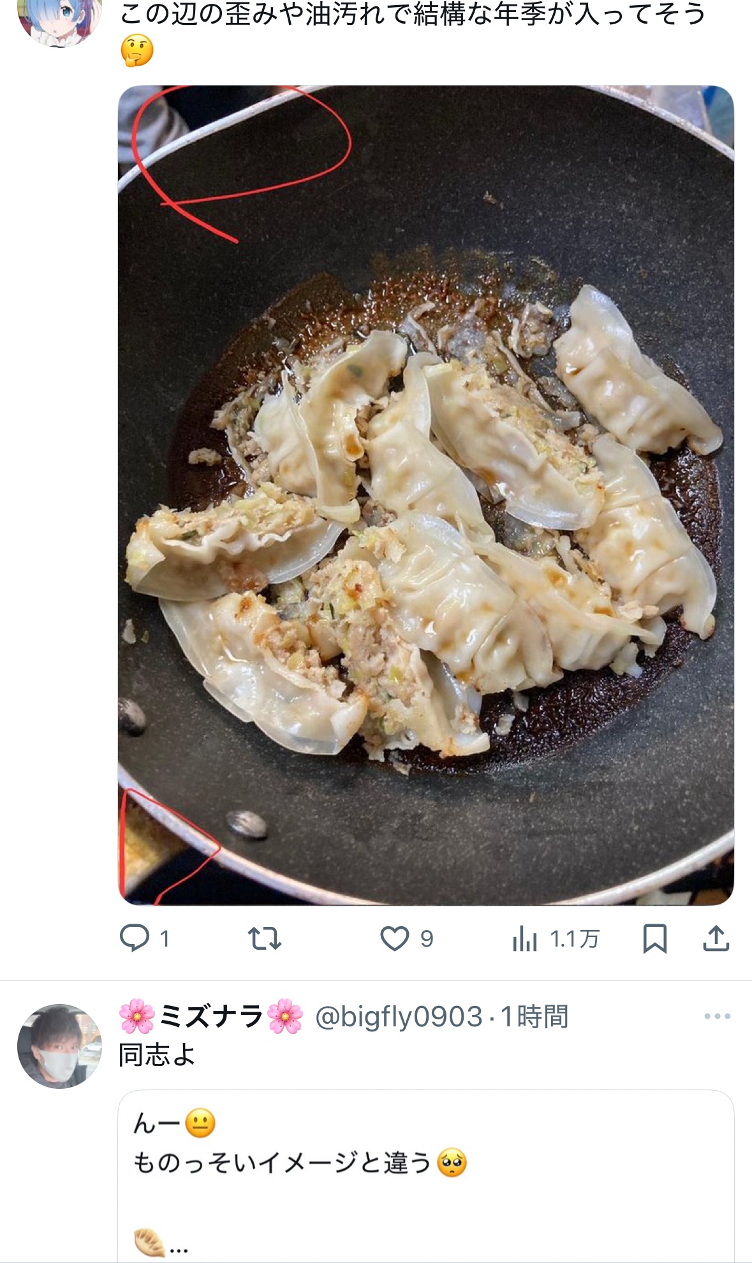752x1263 pixels.
Task: Click the ミズナラ display name
Action: point(211,1016)
